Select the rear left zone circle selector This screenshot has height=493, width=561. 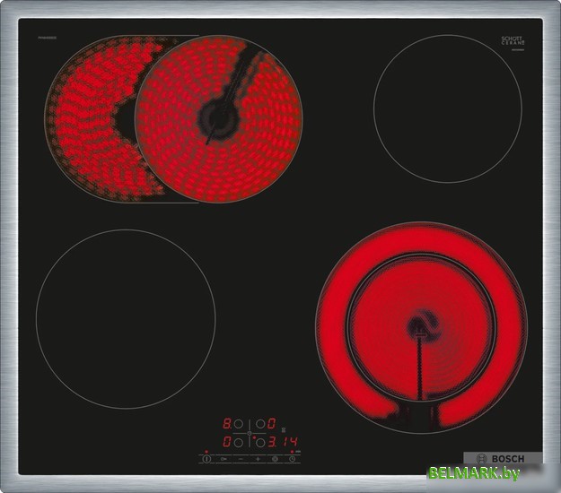240,424
